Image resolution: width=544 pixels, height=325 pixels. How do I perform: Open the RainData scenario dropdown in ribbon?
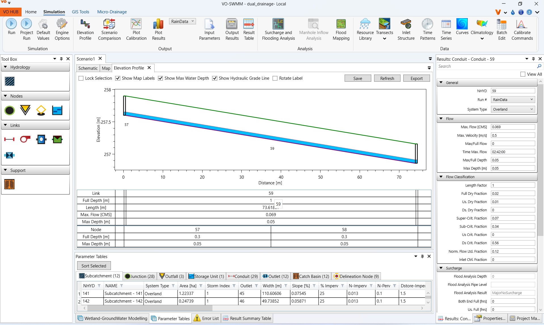coord(182,22)
